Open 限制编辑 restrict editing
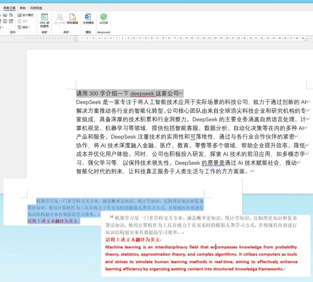The width and height of the screenshot is (313, 282). pos(72,19)
